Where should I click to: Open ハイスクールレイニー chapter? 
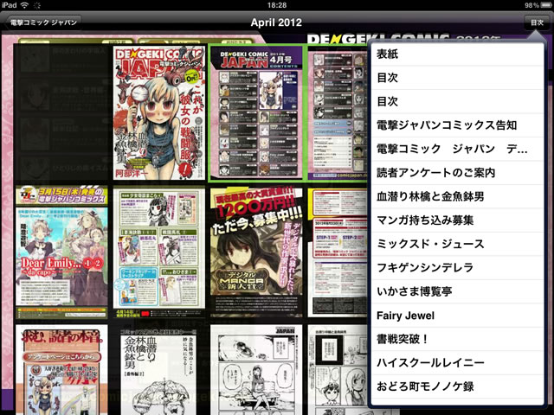pos(458,363)
